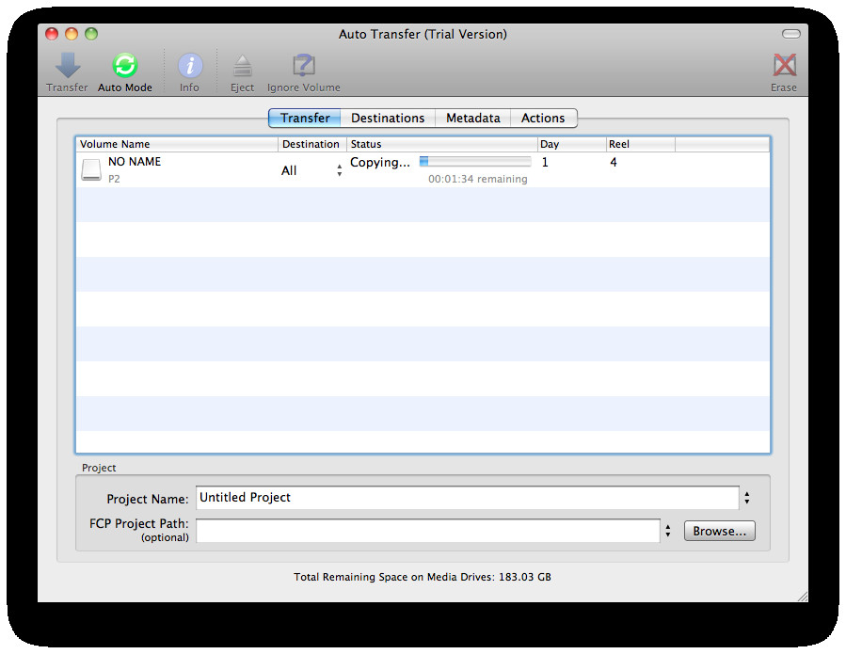Select the NO NAME volume row text
Viewport: 846px width, 654px height.
pyautogui.click(x=135, y=161)
